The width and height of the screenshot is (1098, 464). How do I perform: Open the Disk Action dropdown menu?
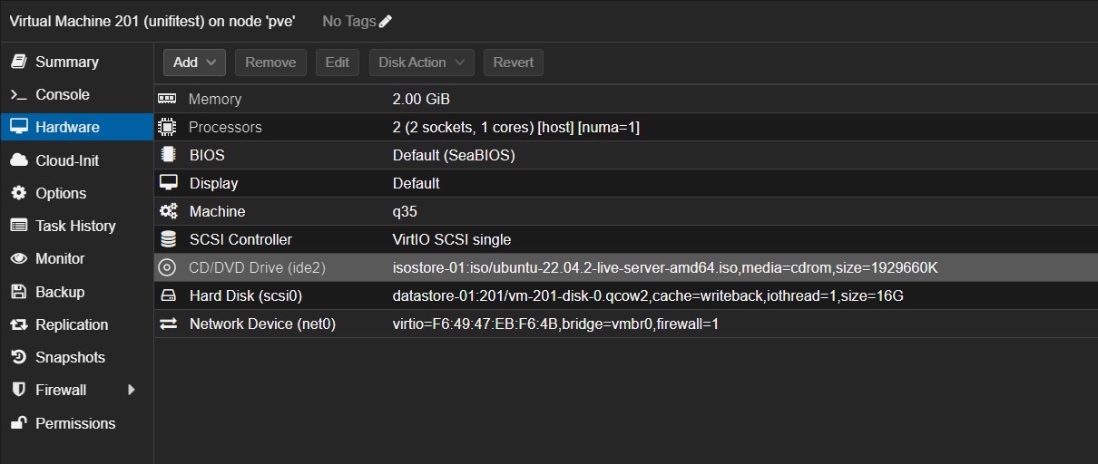pyautogui.click(x=421, y=63)
